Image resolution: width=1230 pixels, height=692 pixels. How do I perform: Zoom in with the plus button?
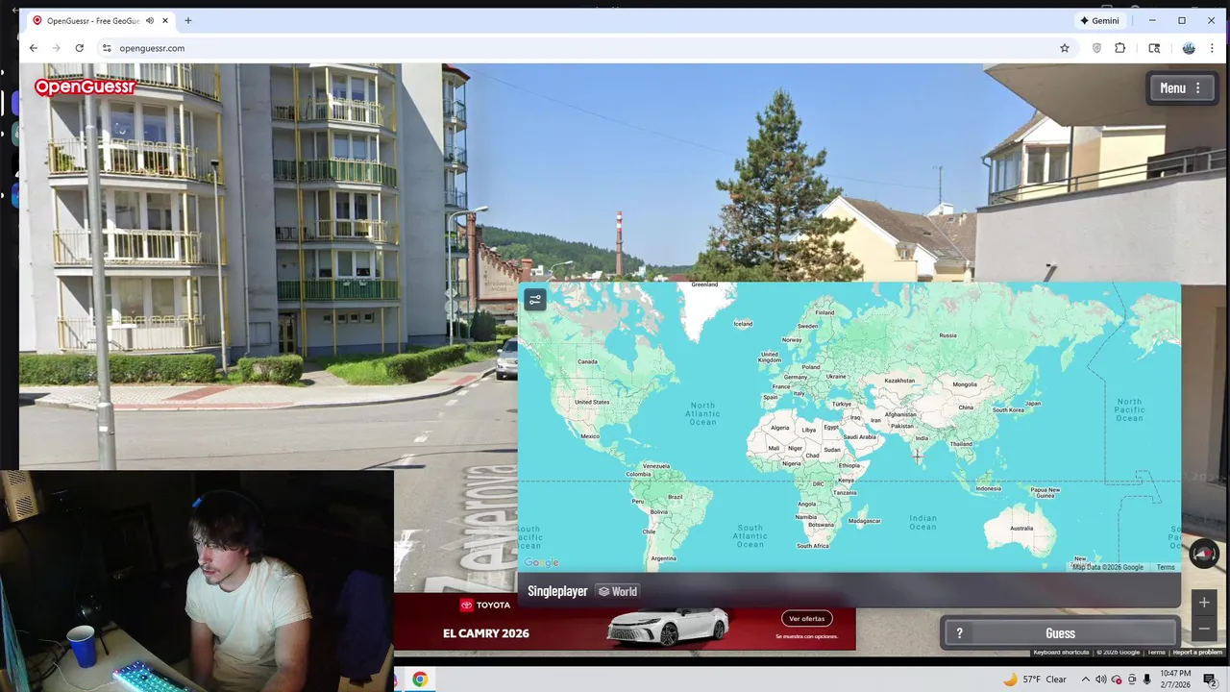(1204, 603)
